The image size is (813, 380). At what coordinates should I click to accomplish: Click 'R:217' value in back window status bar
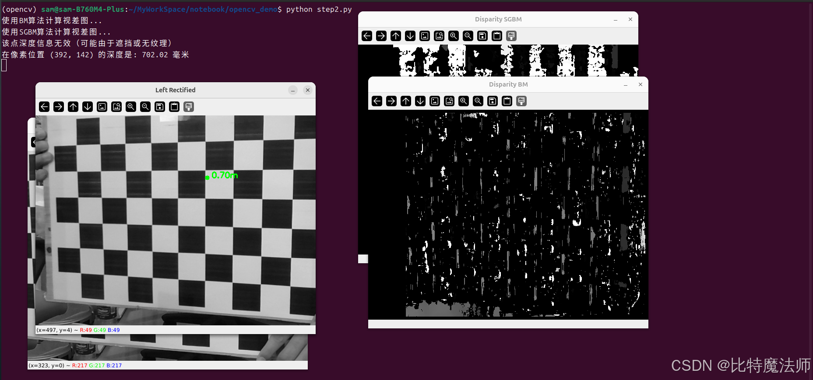click(x=80, y=366)
